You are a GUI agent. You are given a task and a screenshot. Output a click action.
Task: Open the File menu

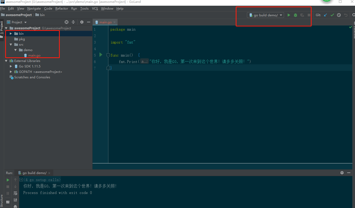point(2,8)
